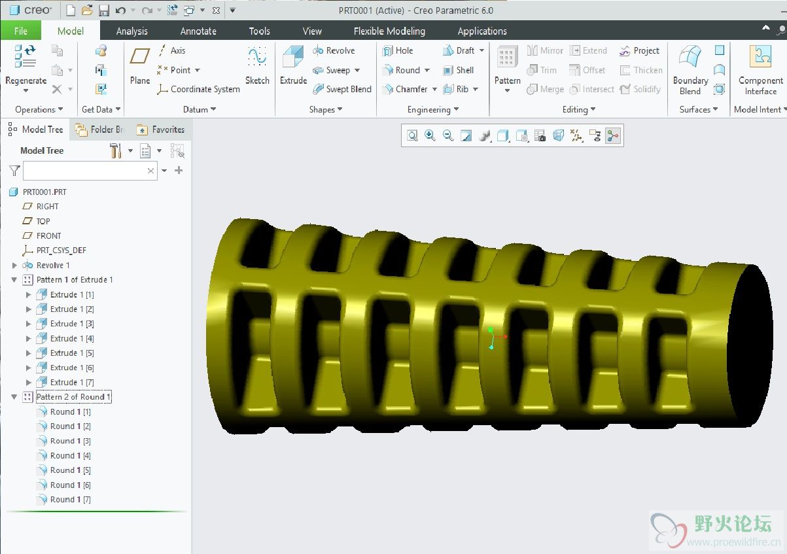Viewport: 787px width, 554px height.
Task: Select the Swept Blend tool
Action: tap(341, 89)
